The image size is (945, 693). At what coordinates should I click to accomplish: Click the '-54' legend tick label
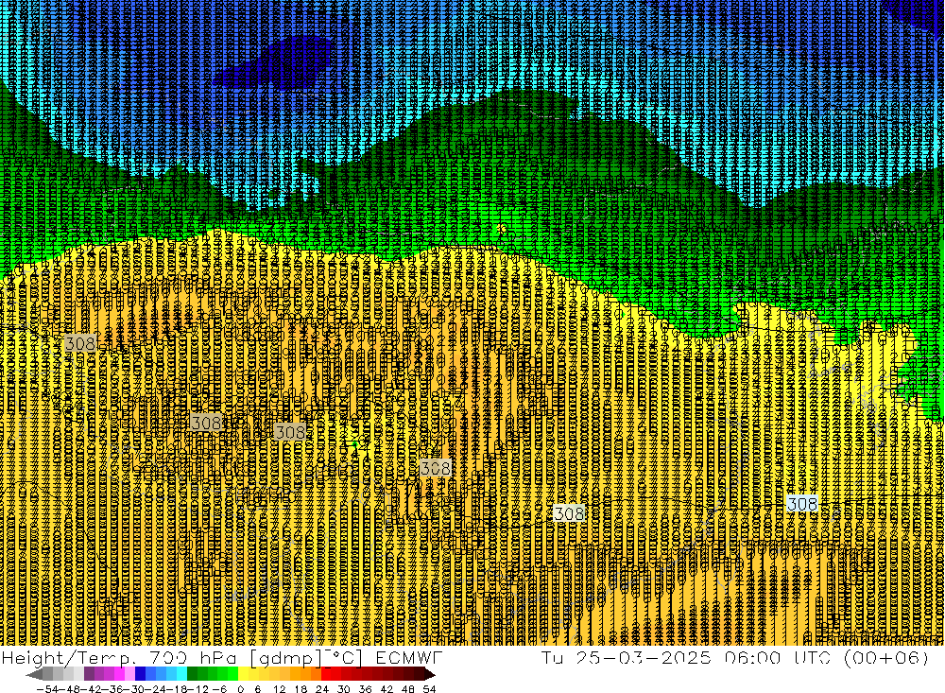coord(47,689)
